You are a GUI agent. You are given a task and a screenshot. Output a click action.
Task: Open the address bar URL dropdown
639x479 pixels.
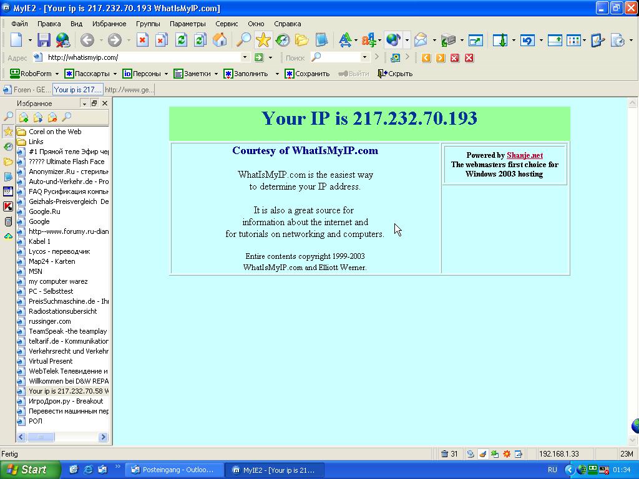point(245,57)
